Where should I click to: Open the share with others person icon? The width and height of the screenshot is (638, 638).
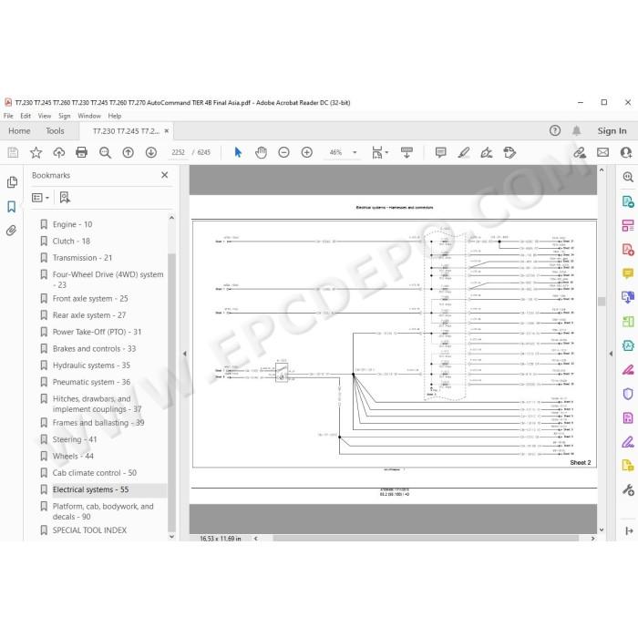pos(626,152)
